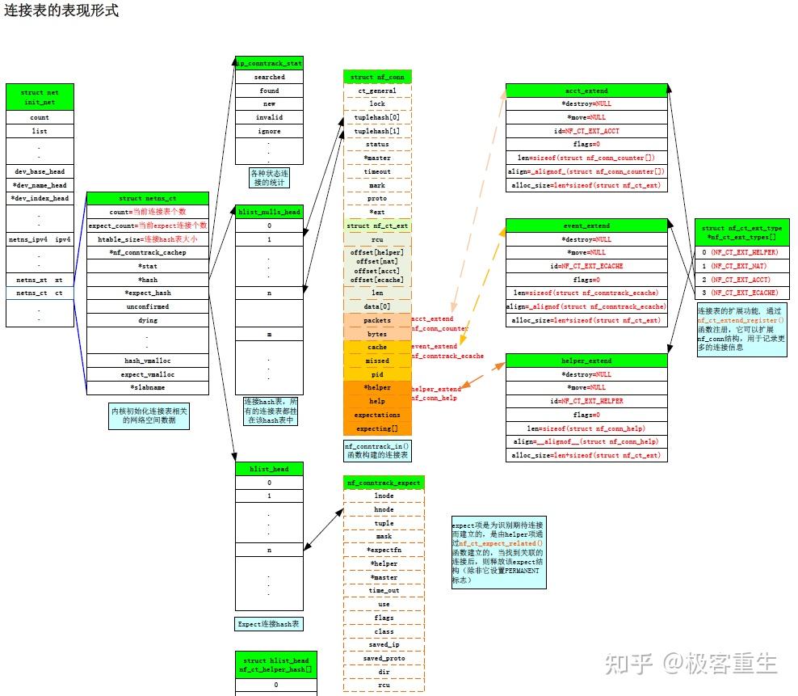Click the unconfirmed row in netns_ct
Screen dimensions: 798x696
point(146,306)
